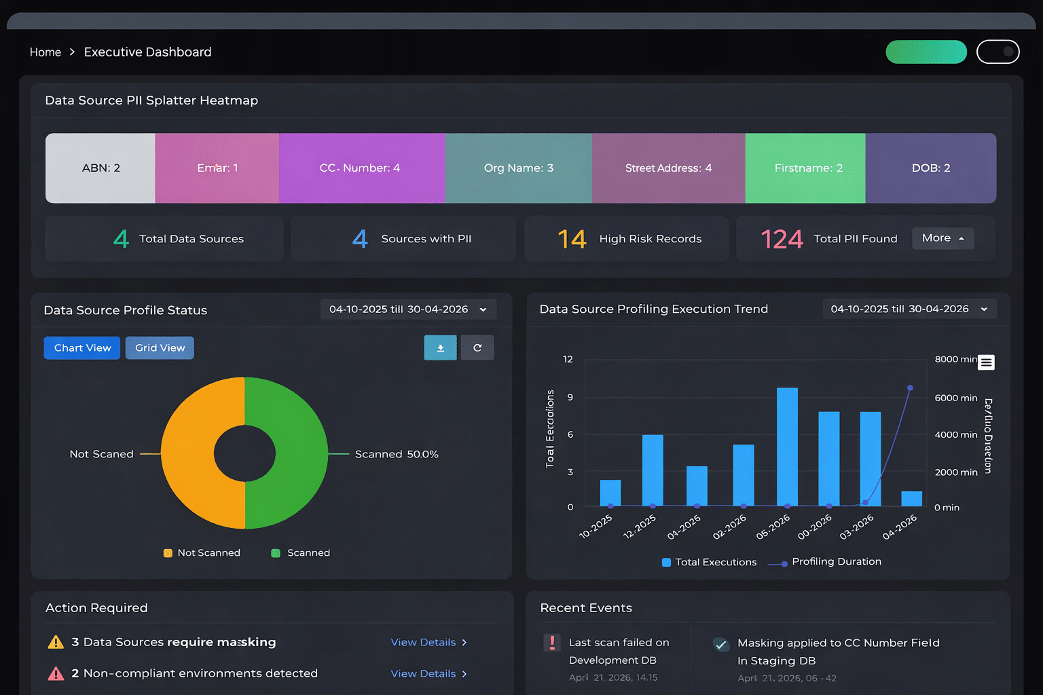Toggle Not Scanned in the pie legend
1043x695 pixels.
point(202,552)
